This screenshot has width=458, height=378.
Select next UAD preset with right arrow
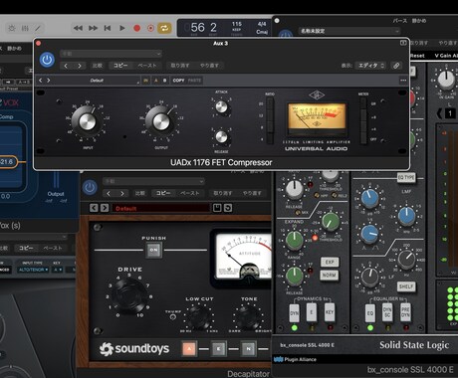coord(49,81)
